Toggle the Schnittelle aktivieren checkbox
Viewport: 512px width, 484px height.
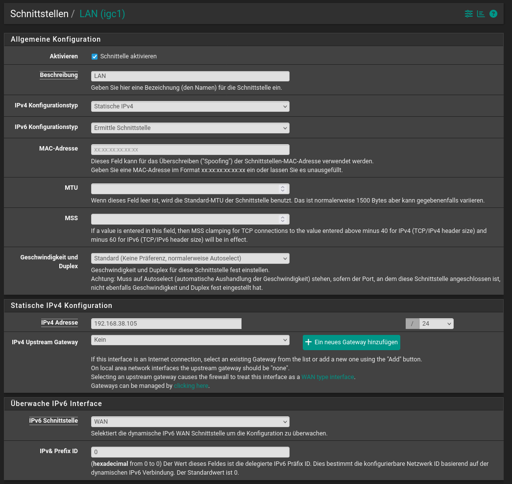[95, 56]
